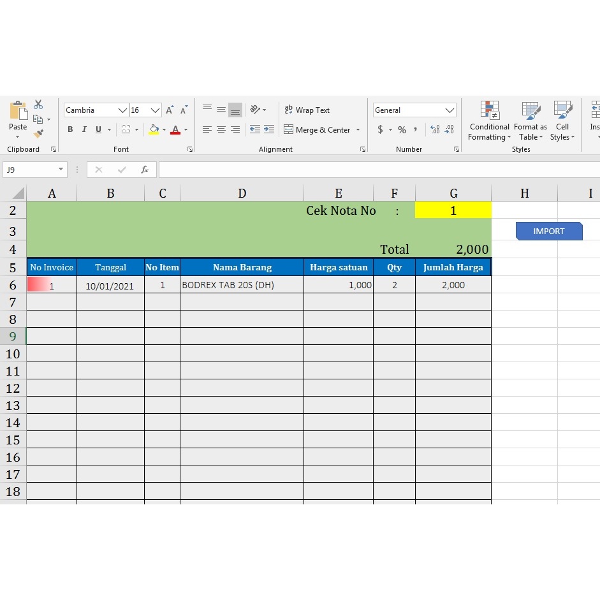Select cell BODREX TAB 20S (DH)
This screenshot has height=600, width=600.
(242, 285)
